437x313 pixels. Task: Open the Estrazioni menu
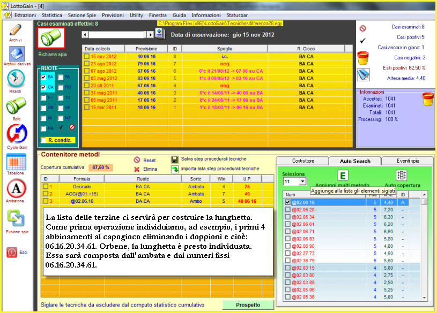click(25, 15)
